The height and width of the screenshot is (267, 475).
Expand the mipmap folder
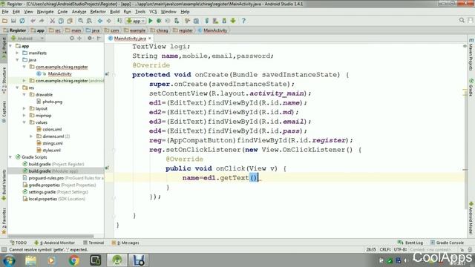pos(24,116)
